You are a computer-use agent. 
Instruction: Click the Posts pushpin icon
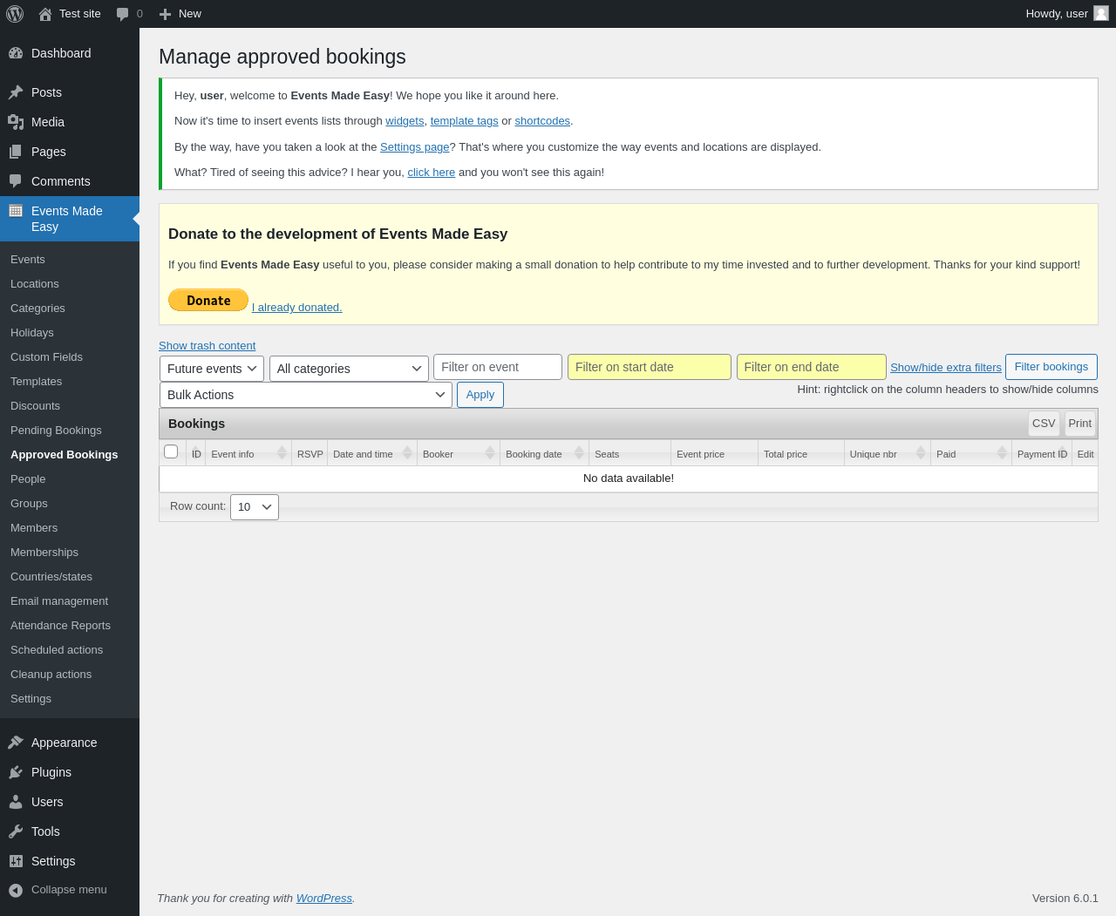pyautogui.click(x=16, y=92)
